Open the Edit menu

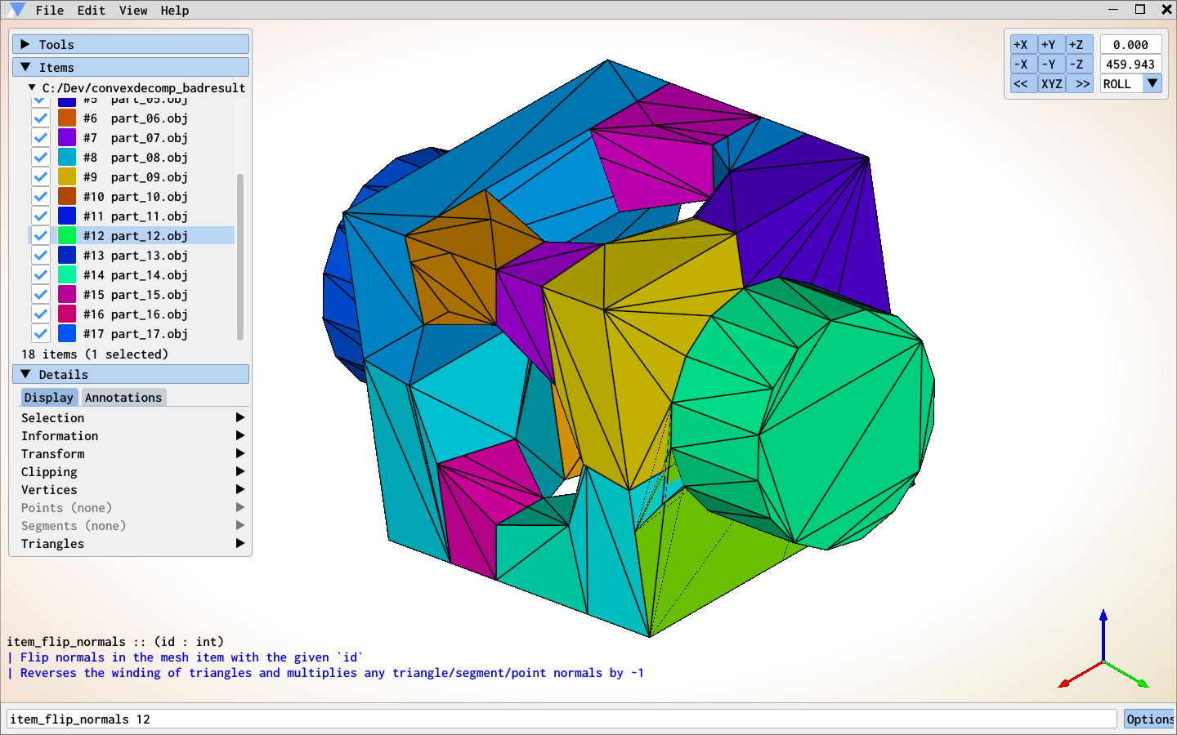point(92,11)
